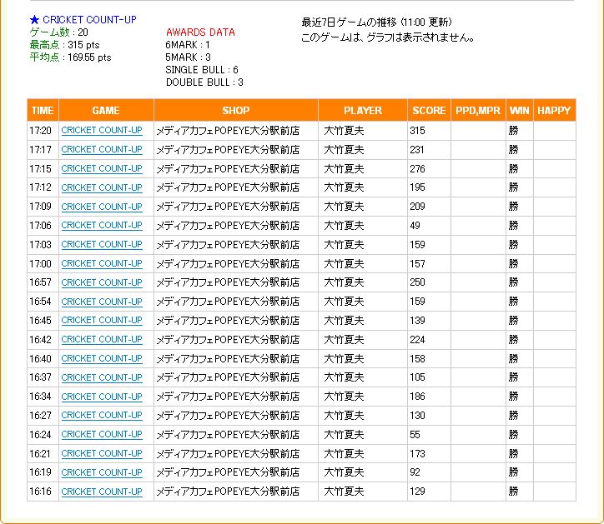Screen dimensions: 604x524
Task: Open CRICKET COUNT-UP link at 17:09
Action: [x=102, y=207]
